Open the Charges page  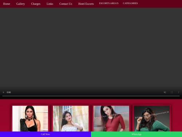point(36,4)
